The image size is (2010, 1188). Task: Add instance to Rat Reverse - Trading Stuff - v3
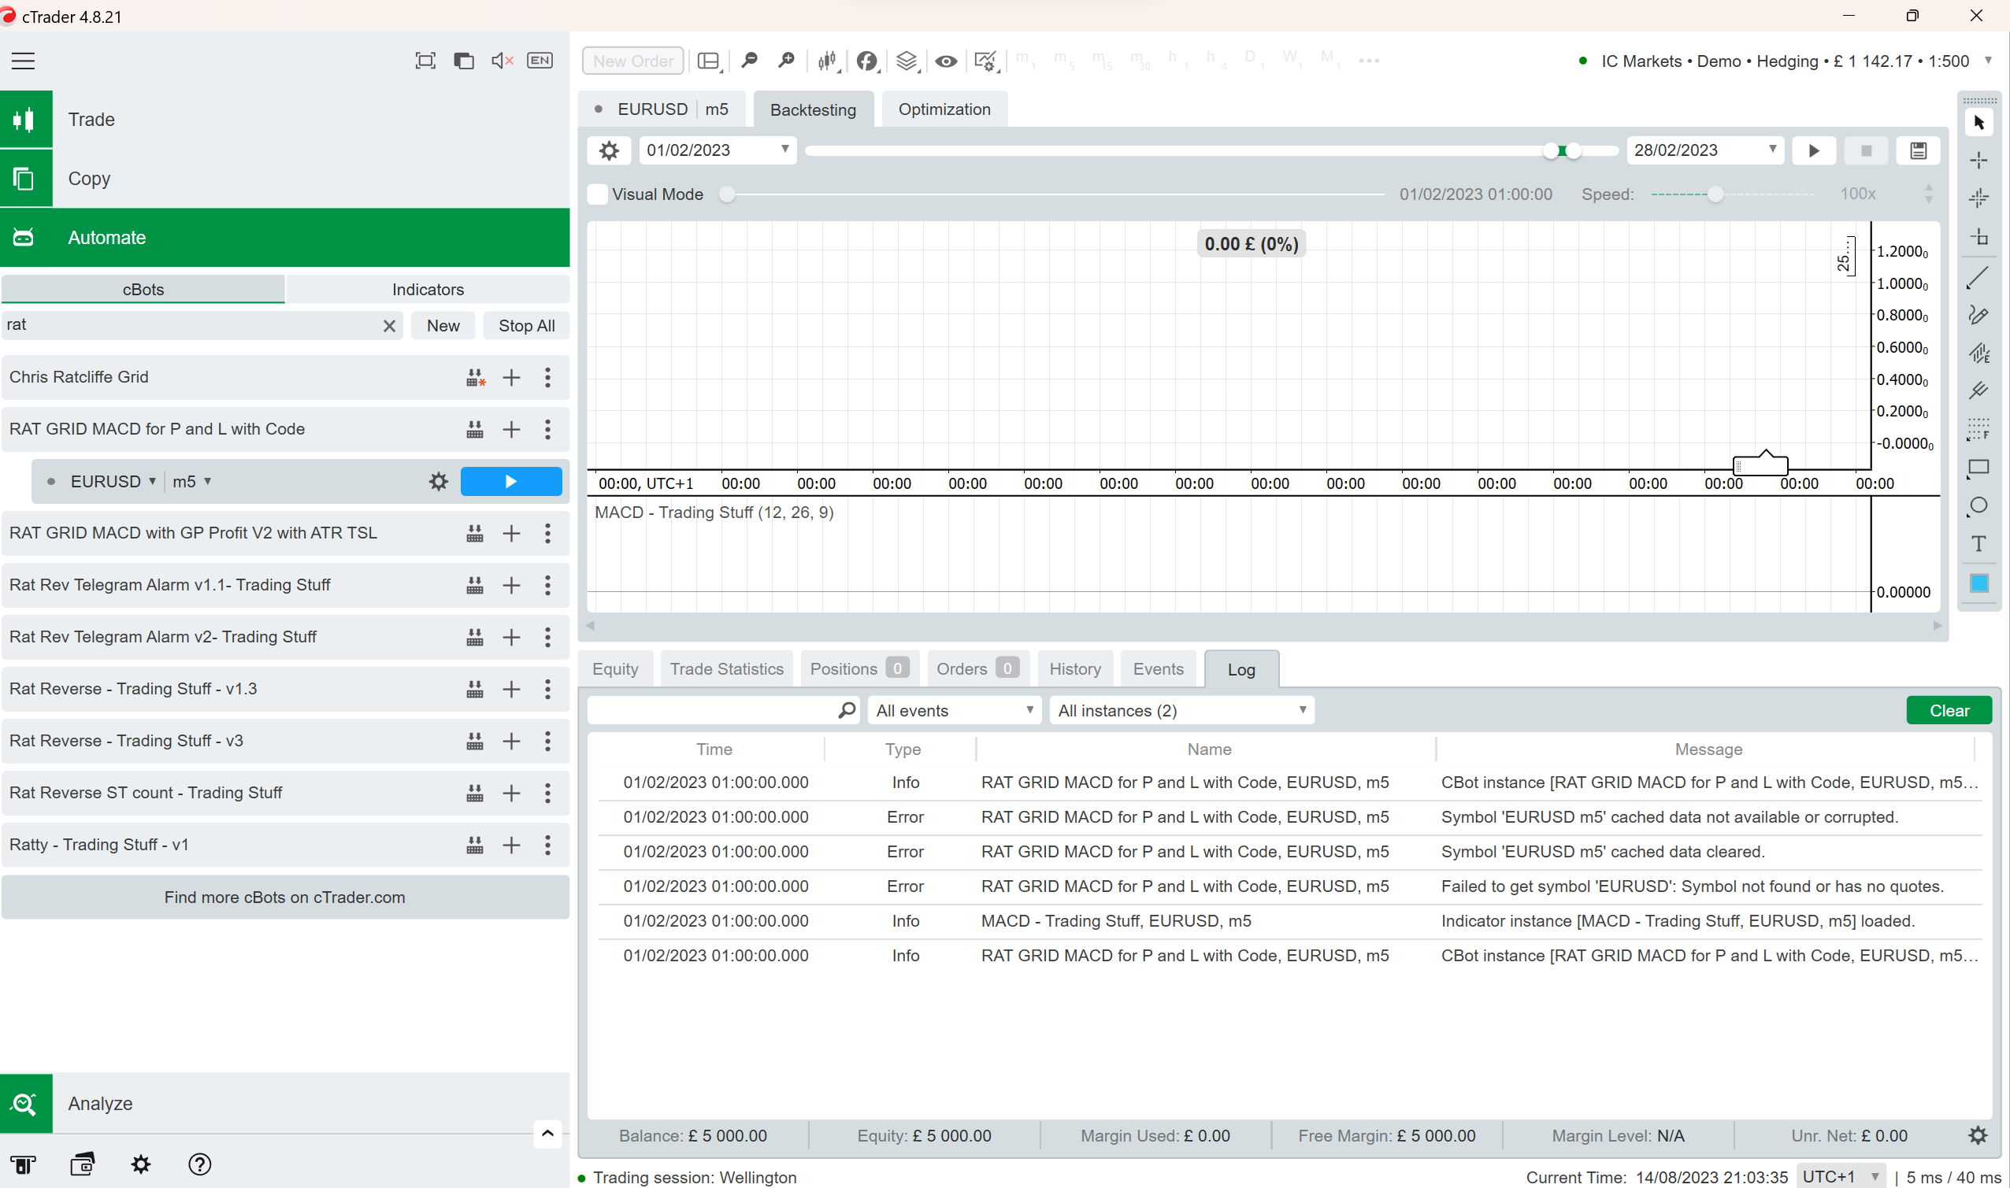(512, 742)
